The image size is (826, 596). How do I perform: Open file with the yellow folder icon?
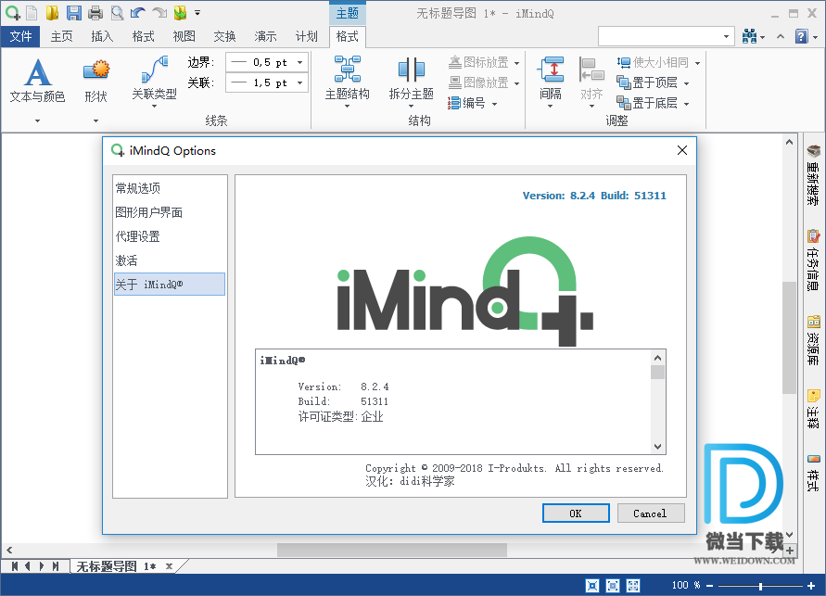(x=52, y=12)
